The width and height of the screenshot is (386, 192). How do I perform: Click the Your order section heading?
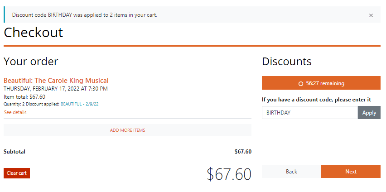(31, 61)
